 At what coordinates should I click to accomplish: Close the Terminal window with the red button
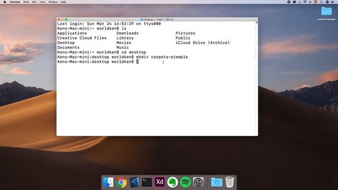(x=59, y=20)
